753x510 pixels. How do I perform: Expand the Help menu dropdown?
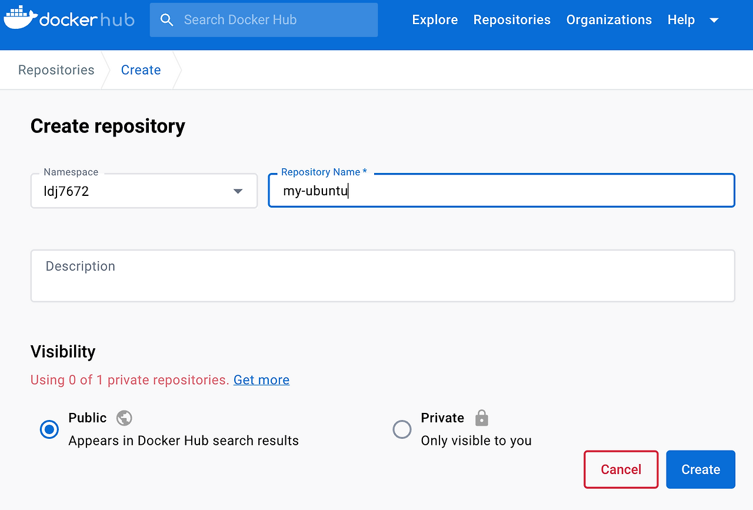[681, 19]
